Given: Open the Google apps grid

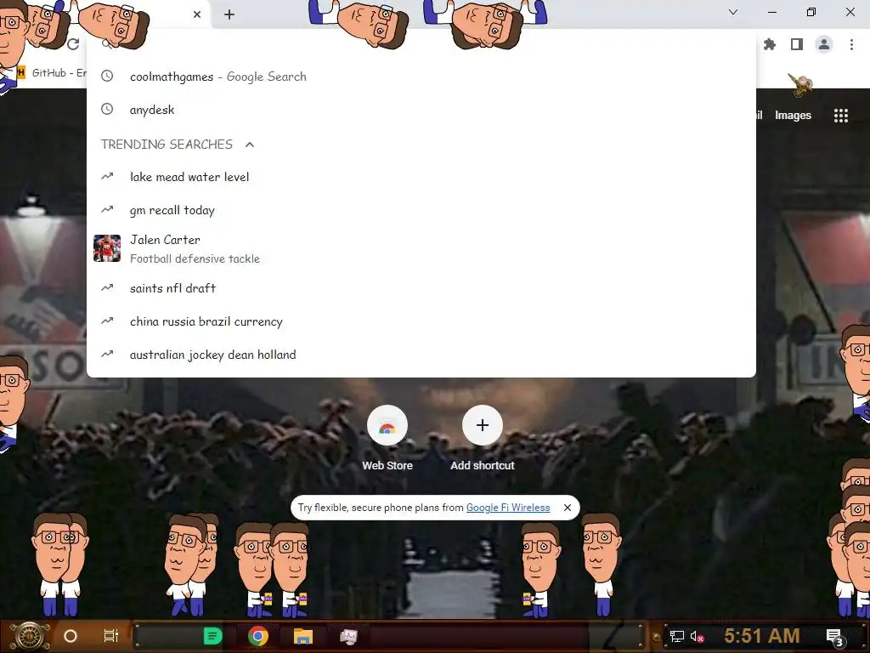Looking at the screenshot, I should [x=841, y=116].
